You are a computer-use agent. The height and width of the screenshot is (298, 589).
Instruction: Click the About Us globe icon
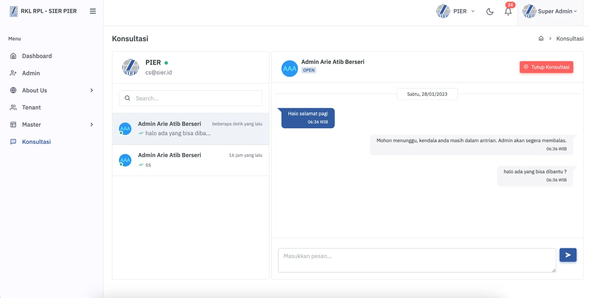[13, 90]
